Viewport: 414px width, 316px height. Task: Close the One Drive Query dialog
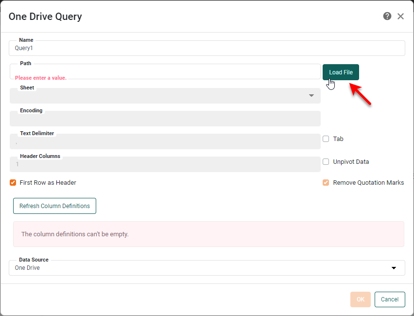pyautogui.click(x=400, y=16)
